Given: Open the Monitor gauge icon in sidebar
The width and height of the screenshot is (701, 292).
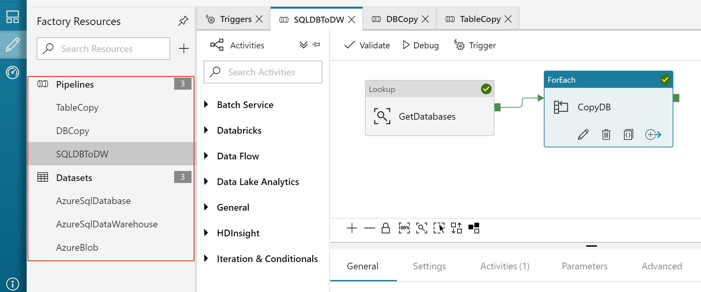Looking at the screenshot, I should (13, 72).
